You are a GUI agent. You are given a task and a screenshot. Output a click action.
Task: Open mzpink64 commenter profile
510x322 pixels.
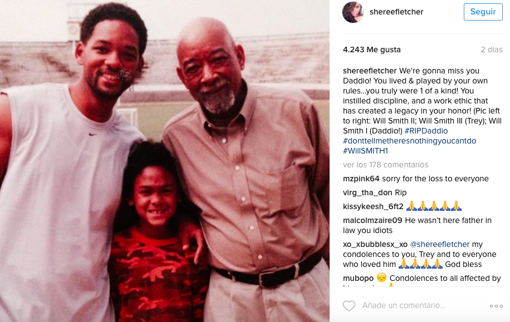click(361, 179)
